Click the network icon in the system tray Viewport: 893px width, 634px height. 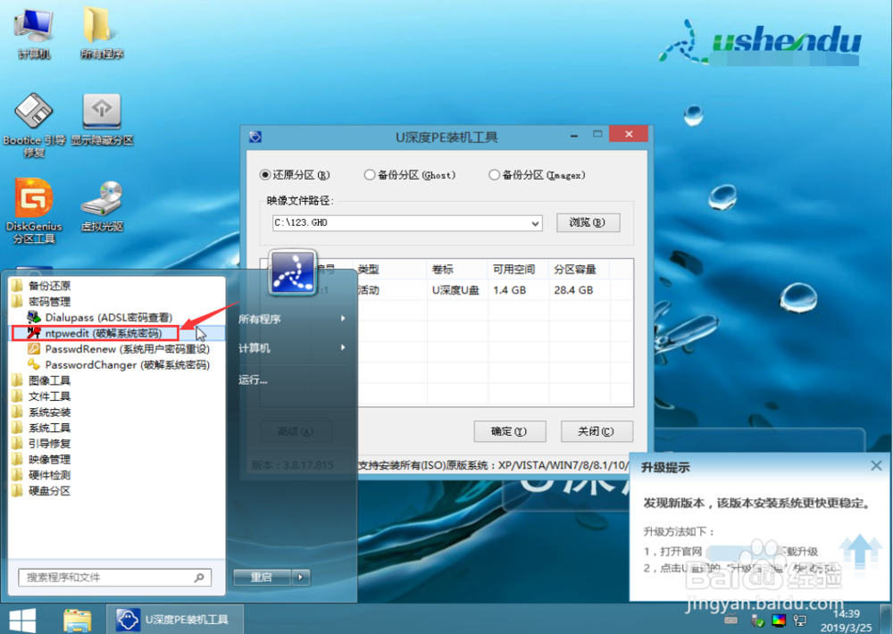(799, 621)
